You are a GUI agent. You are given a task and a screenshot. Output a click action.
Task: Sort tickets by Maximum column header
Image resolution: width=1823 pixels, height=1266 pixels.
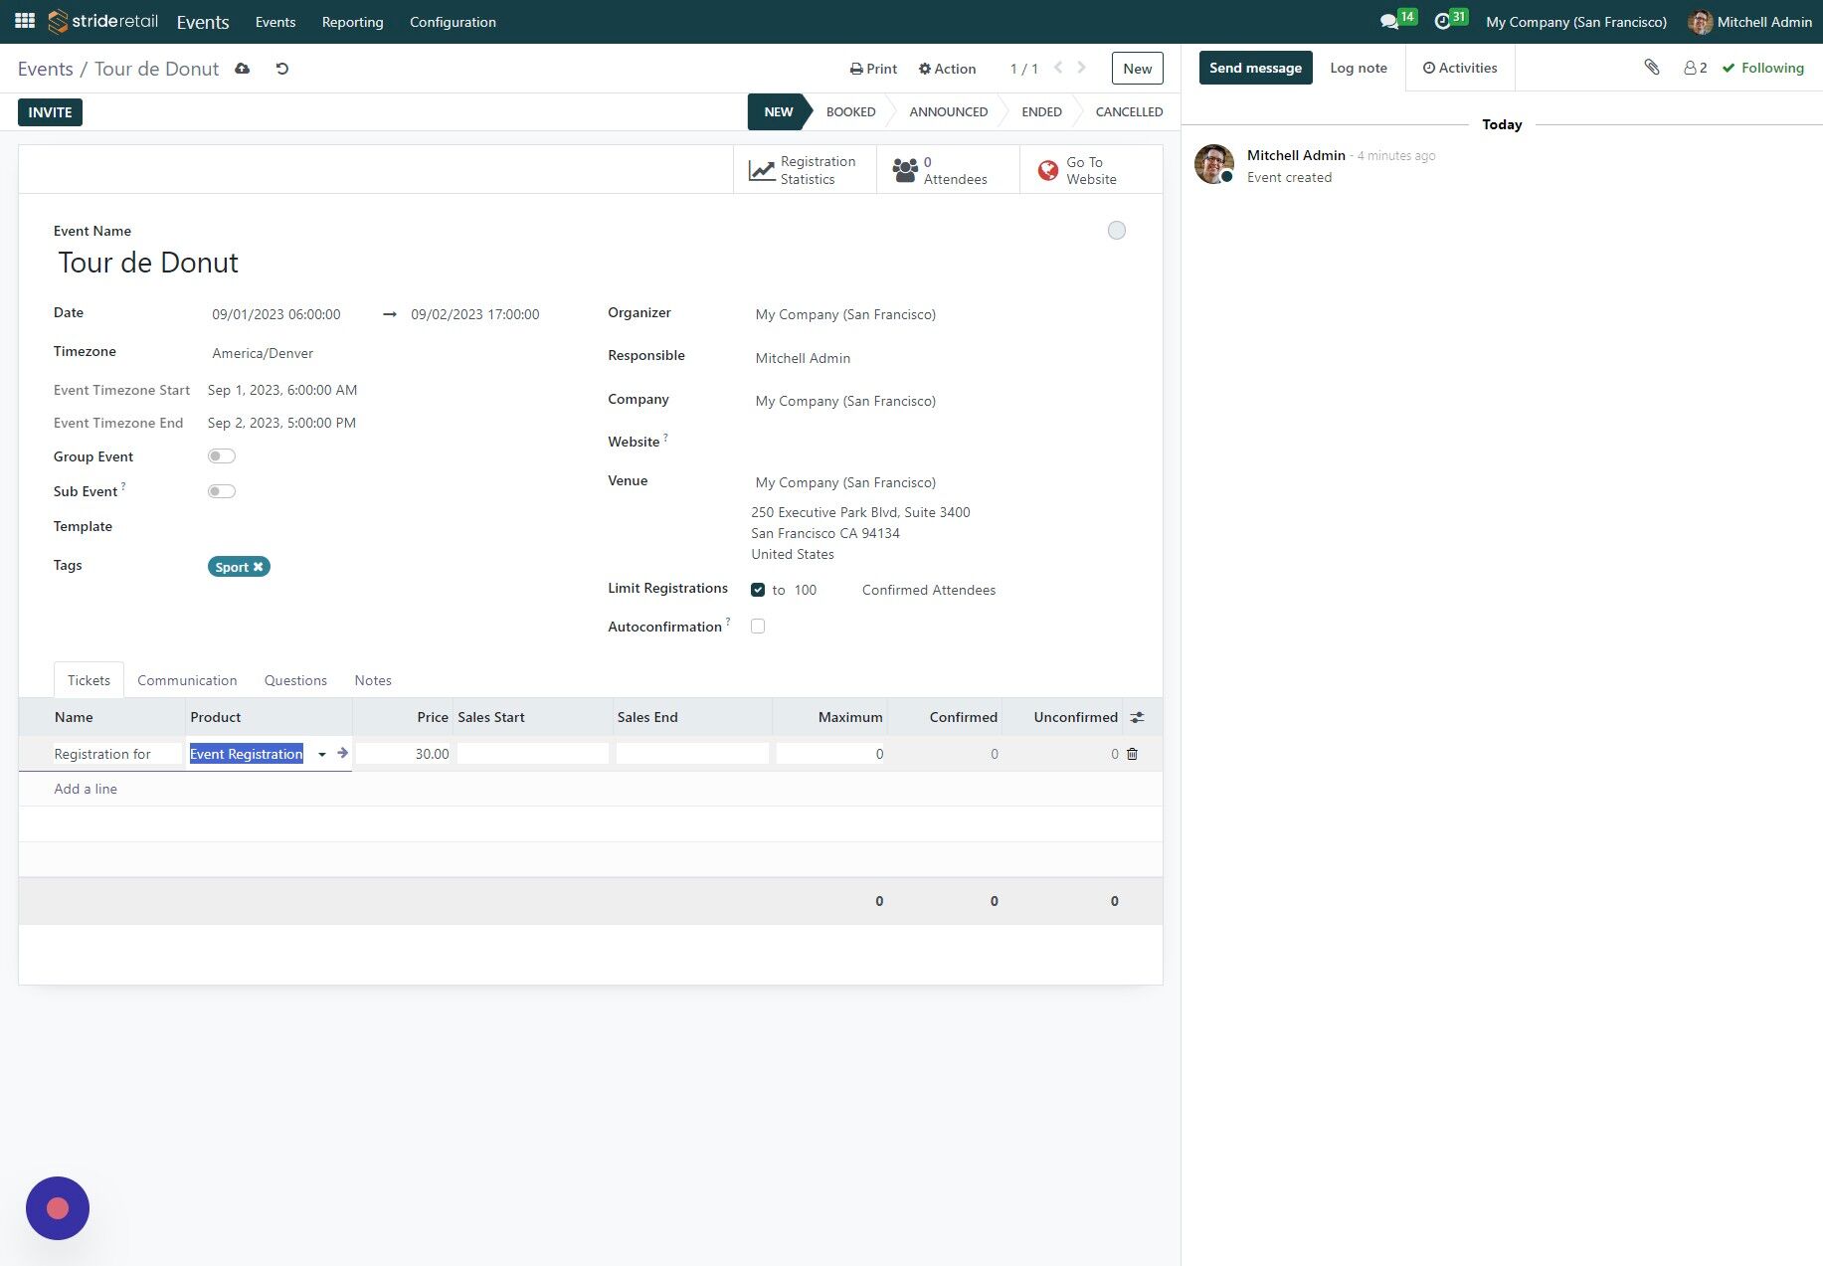pos(850,717)
